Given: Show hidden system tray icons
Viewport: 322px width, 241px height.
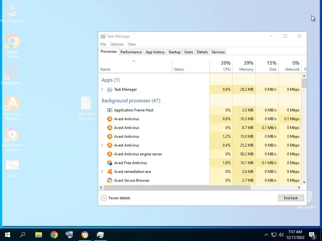Looking at the screenshot, I should [266, 235].
